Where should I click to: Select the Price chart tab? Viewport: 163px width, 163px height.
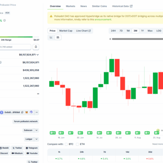tap(53, 31)
